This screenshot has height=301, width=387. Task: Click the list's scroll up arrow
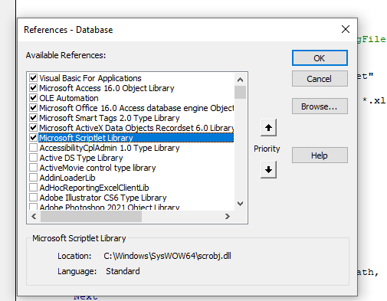click(x=240, y=80)
